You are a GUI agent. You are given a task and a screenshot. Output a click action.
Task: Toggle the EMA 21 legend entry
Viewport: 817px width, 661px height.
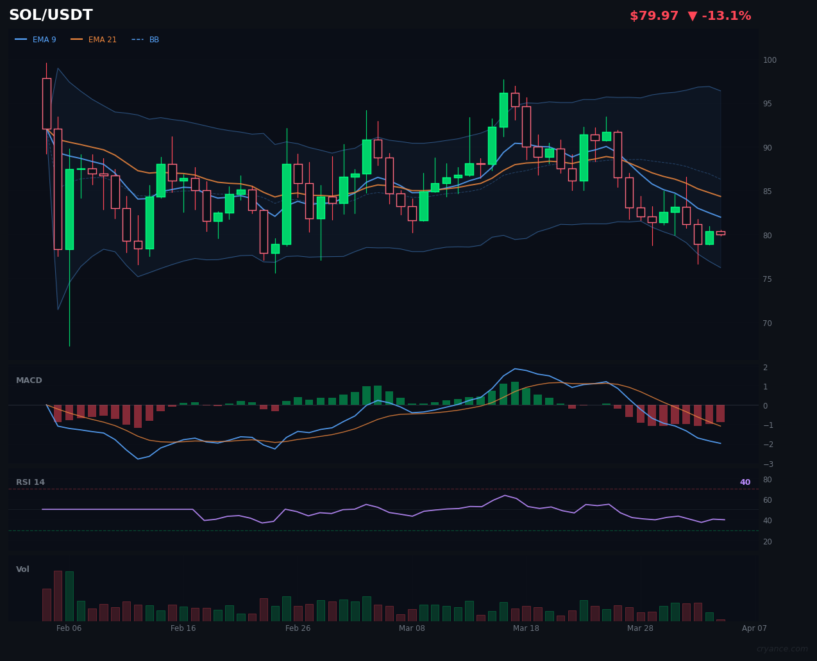pos(94,40)
